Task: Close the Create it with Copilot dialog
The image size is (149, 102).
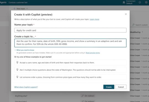Action: tap(126, 14)
